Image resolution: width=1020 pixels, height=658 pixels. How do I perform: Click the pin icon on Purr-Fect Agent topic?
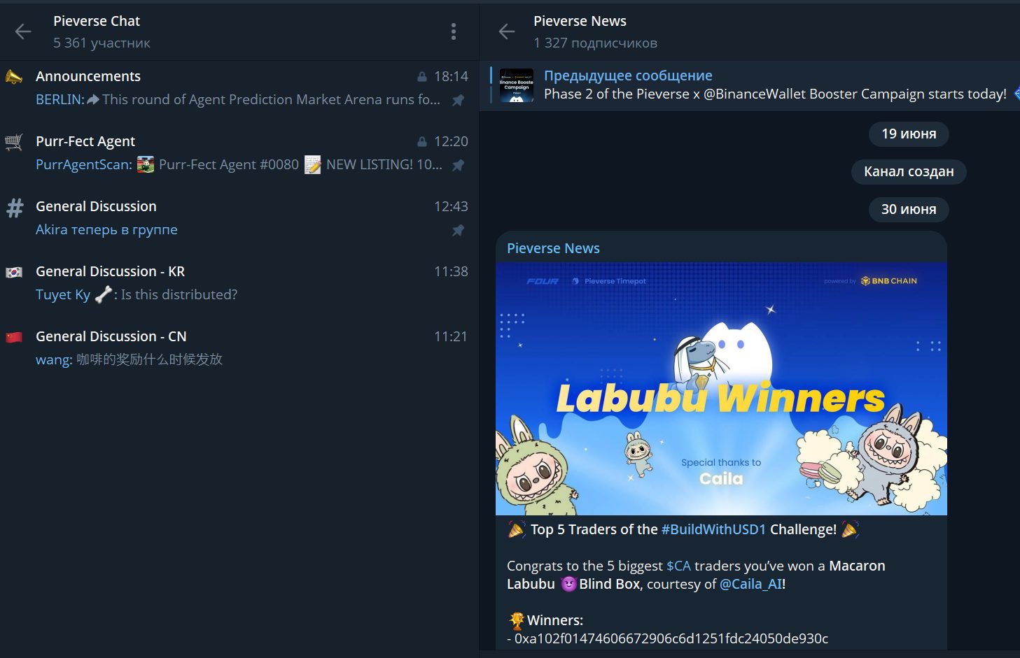tap(458, 165)
